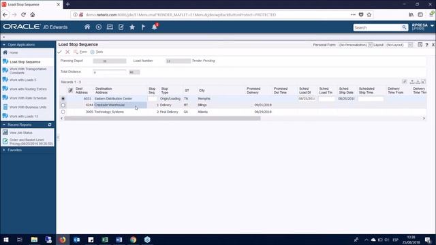Open the Form menu
This screenshot has width=436, height=245.
click(x=80, y=52)
